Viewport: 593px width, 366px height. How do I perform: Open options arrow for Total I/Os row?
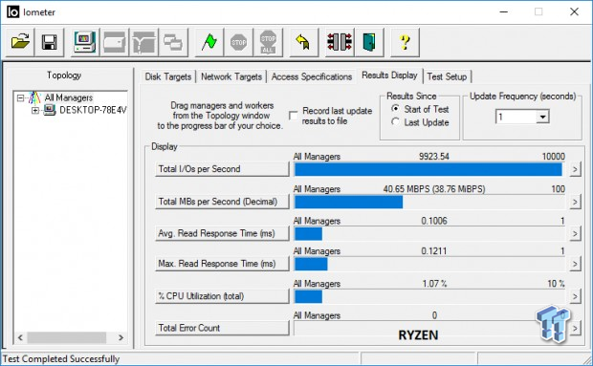[575, 169]
